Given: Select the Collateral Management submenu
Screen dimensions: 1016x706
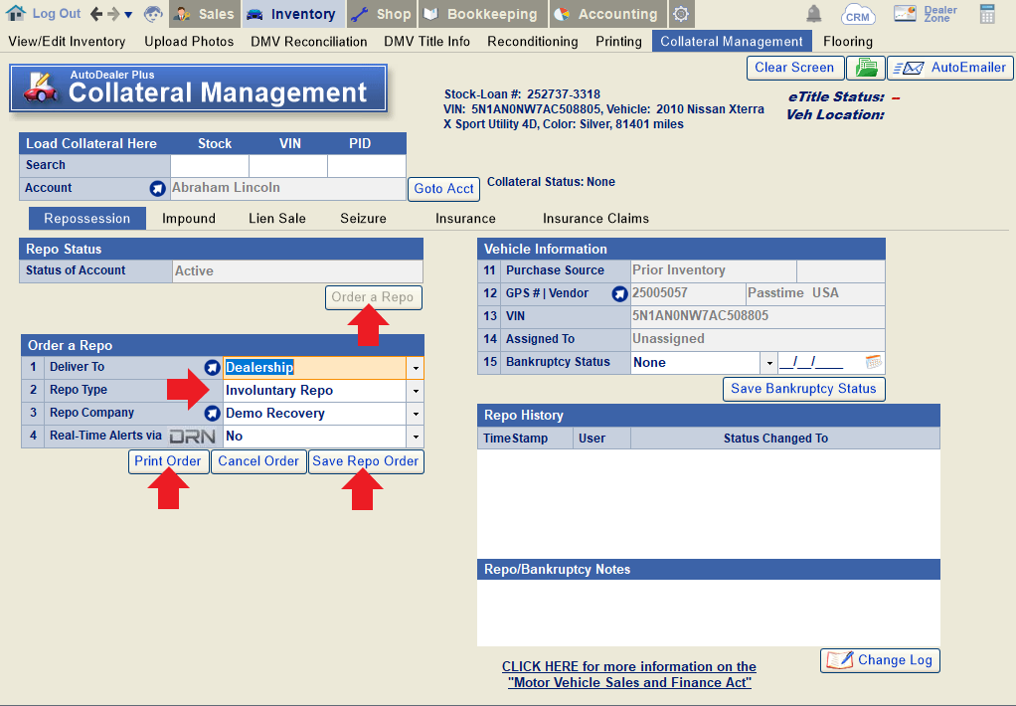Looking at the screenshot, I should [732, 42].
